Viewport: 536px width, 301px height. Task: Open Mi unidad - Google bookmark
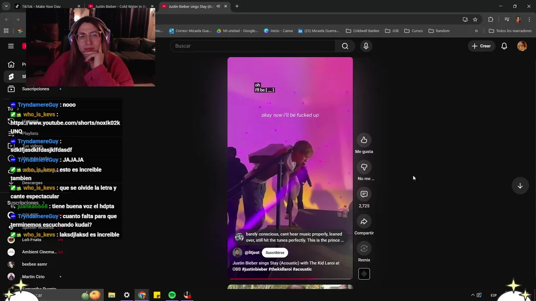237,31
